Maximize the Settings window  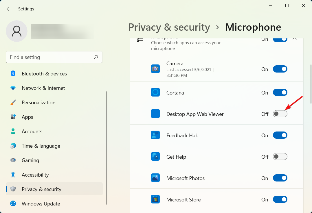[x=287, y=5]
